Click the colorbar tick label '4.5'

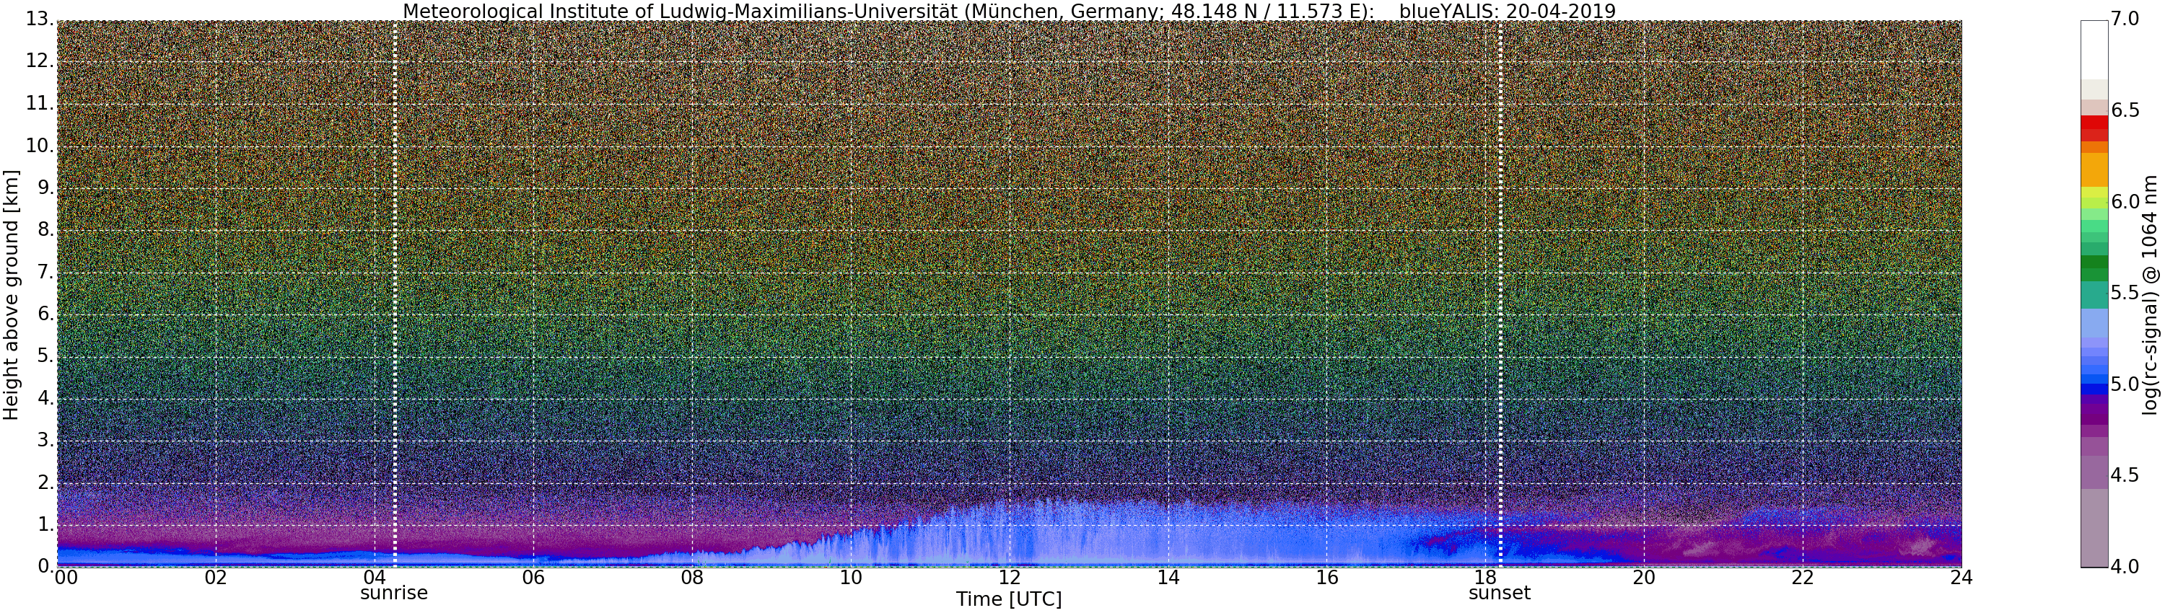tap(2125, 475)
